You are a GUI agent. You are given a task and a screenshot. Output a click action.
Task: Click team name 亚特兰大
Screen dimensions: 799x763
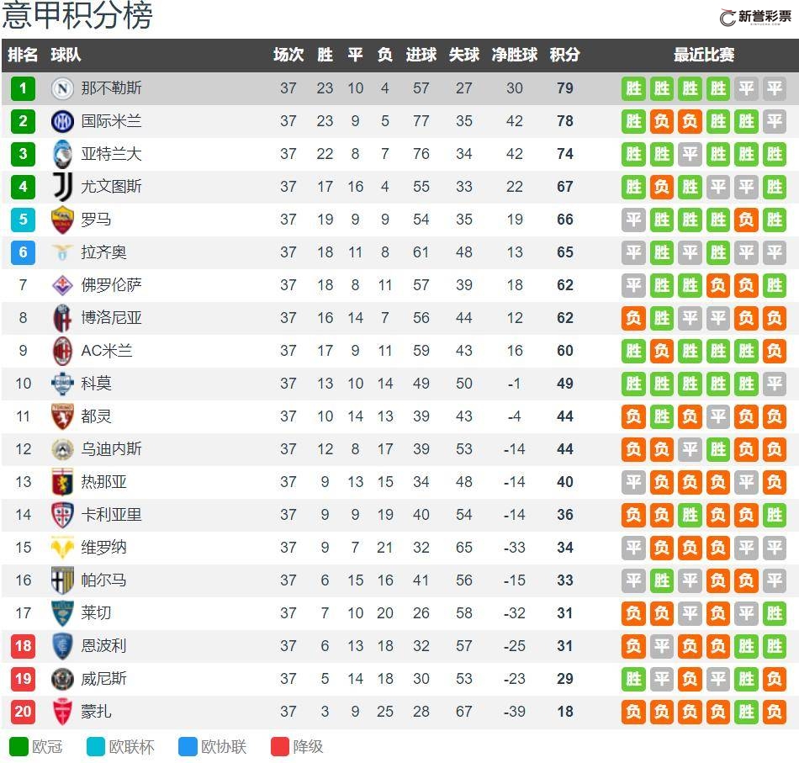[x=111, y=154]
